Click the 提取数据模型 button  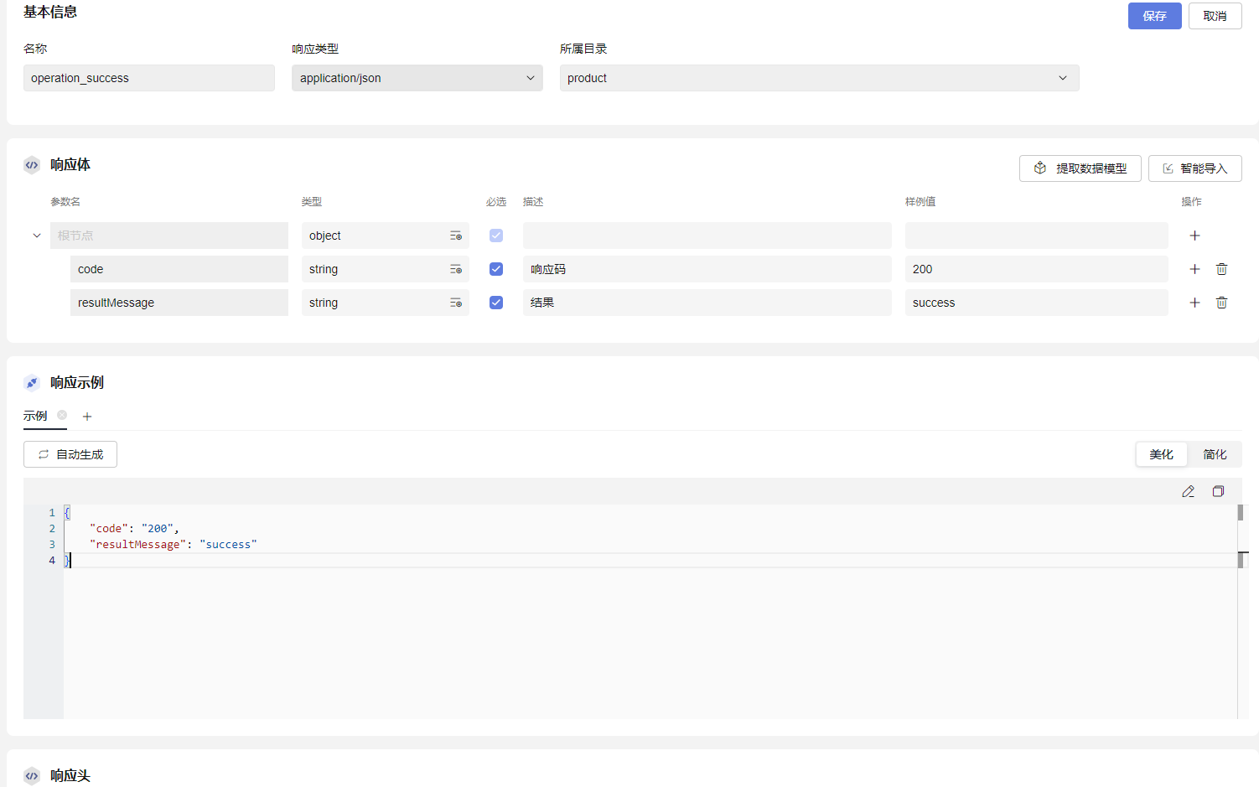[1080, 168]
